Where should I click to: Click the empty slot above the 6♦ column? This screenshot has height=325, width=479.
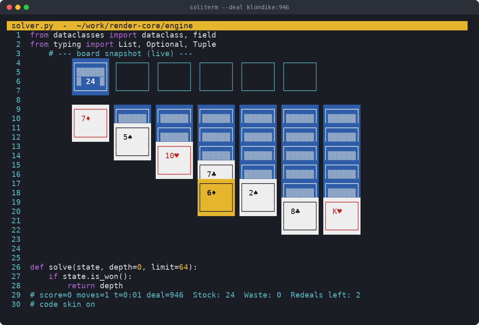click(216, 77)
